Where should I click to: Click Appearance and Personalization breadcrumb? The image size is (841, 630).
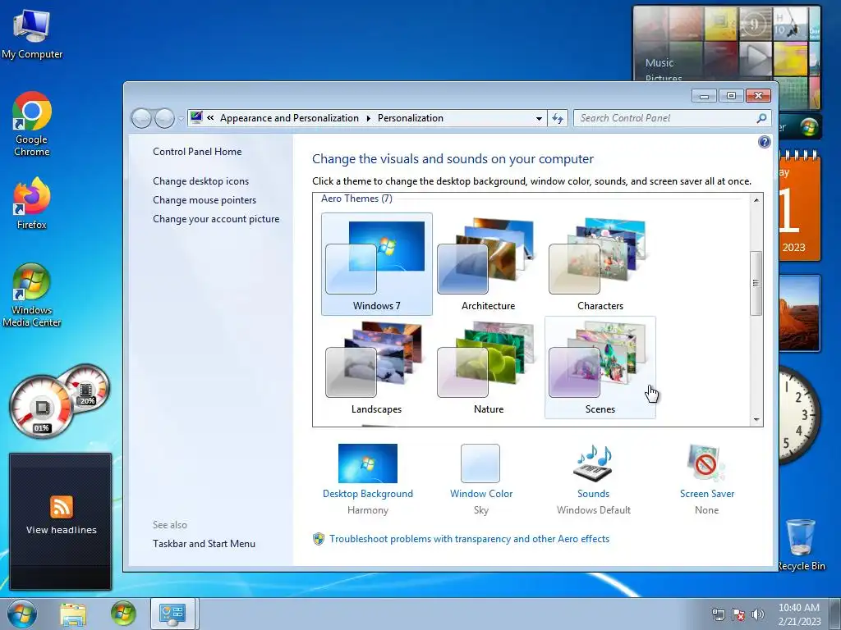(x=289, y=118)
